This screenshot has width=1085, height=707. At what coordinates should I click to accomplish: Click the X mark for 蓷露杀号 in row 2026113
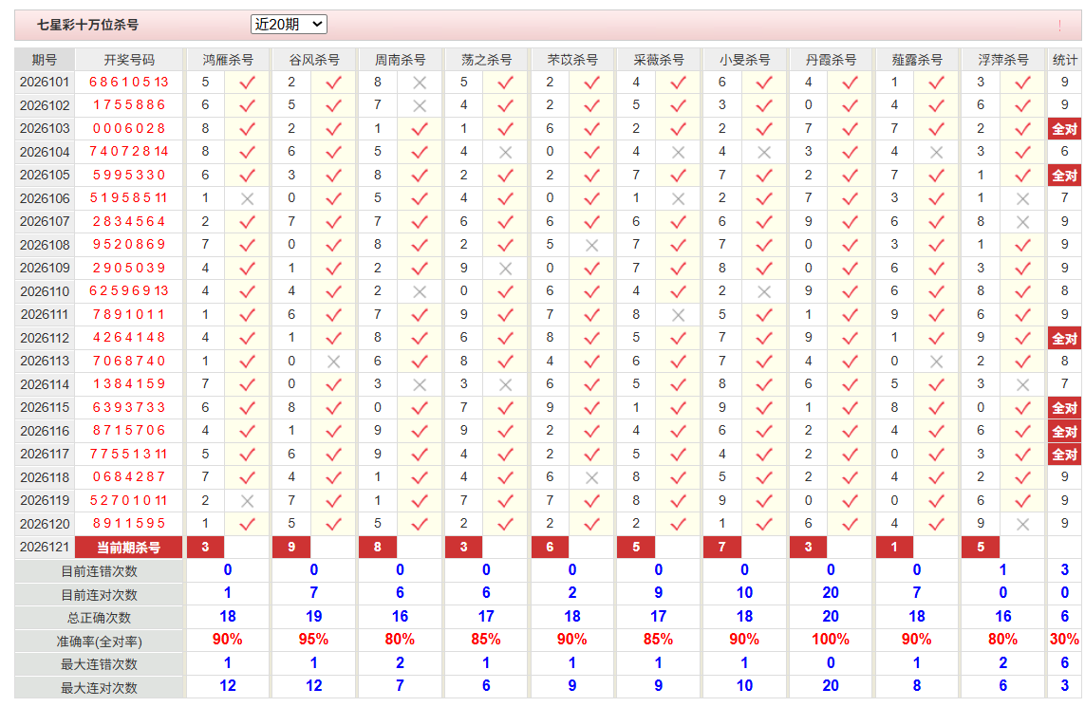[936, 362]
